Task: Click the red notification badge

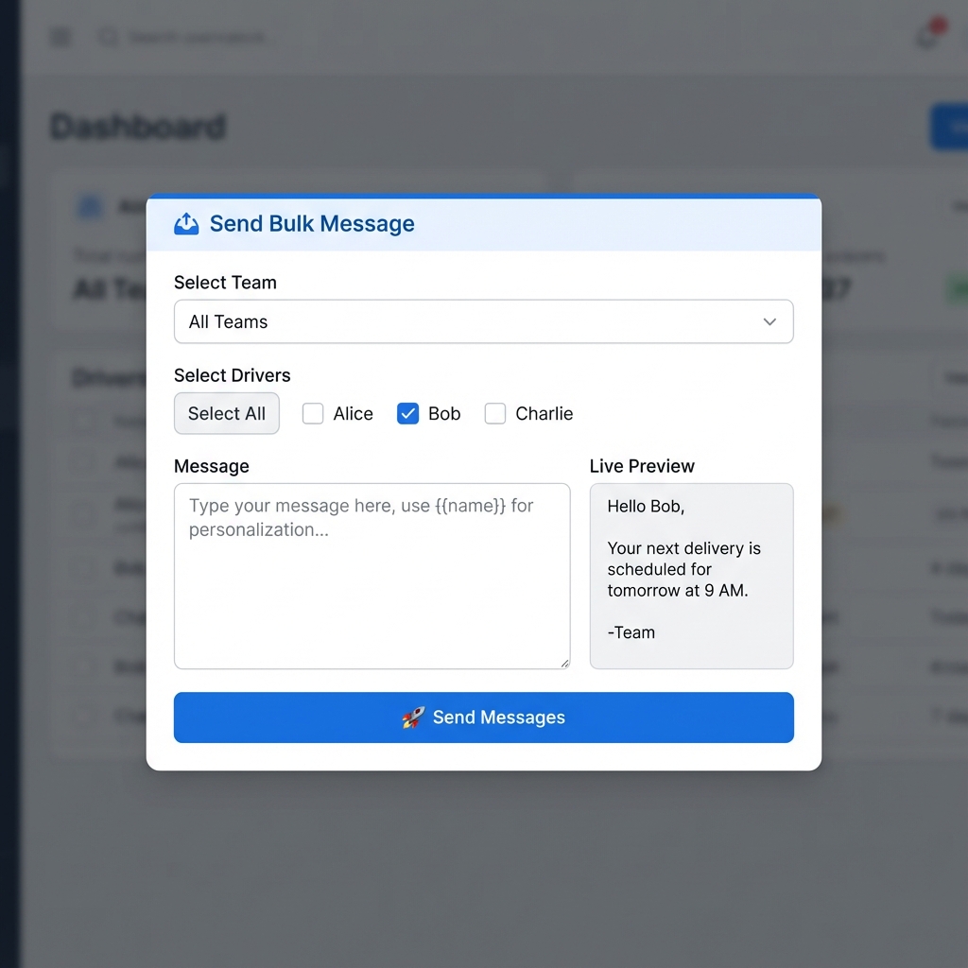Action: [x=937, y=25]
